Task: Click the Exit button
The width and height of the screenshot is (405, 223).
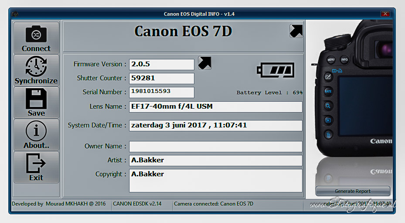Action: click(x=36, y=167)
